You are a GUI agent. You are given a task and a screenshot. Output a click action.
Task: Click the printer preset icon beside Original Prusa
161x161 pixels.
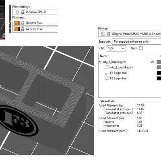[103, 34]
